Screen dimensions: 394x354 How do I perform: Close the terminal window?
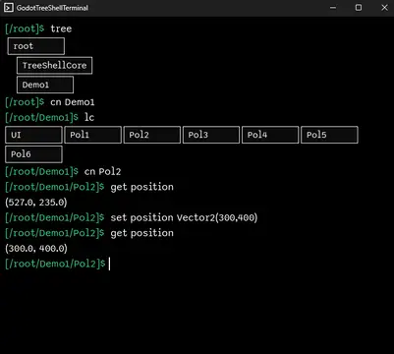pyautogui.click(x=384, y=8)
